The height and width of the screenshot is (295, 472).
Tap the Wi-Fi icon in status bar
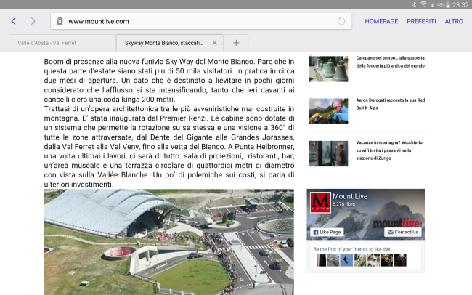[x=423, y=4]
